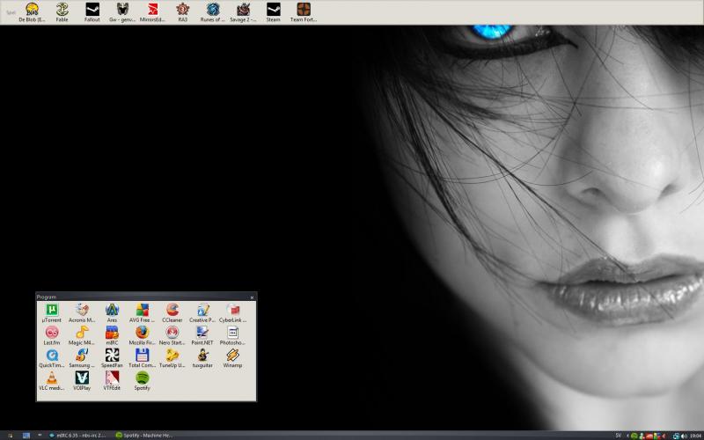Launch QuickTime from Program panel
Screen dimensions: 704x440
52,356
